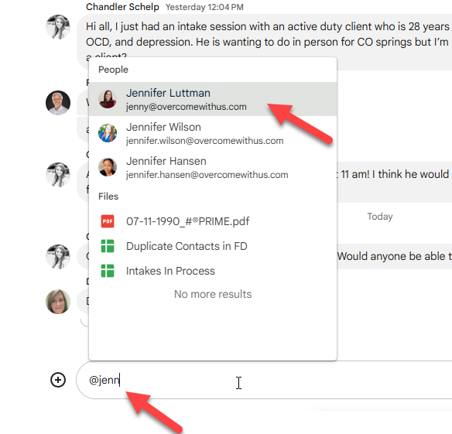Click the plus add-attachment icon
452x434 pixels.
click(x=58, y=380)
